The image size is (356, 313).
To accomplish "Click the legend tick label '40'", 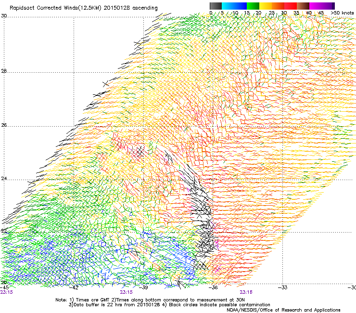I will click(309, 13).
